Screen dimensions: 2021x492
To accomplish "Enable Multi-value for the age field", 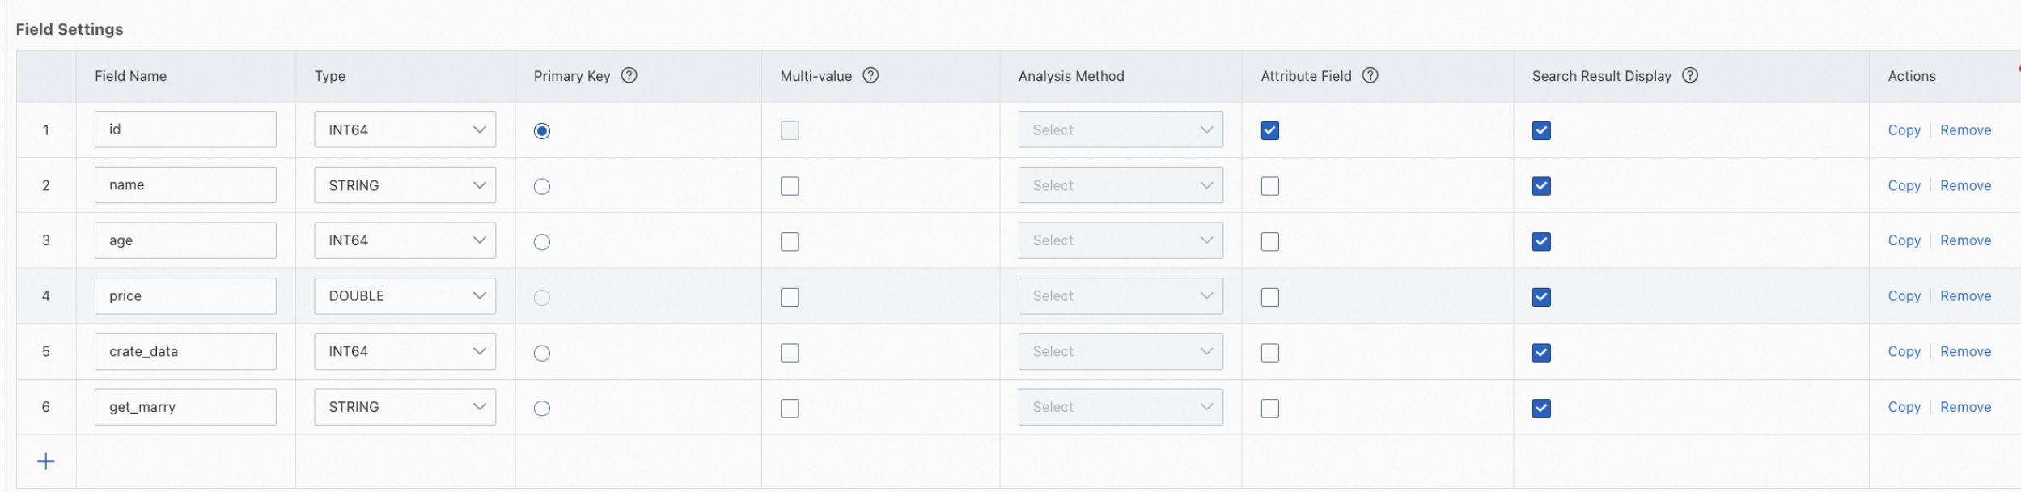I will (790, 241).
